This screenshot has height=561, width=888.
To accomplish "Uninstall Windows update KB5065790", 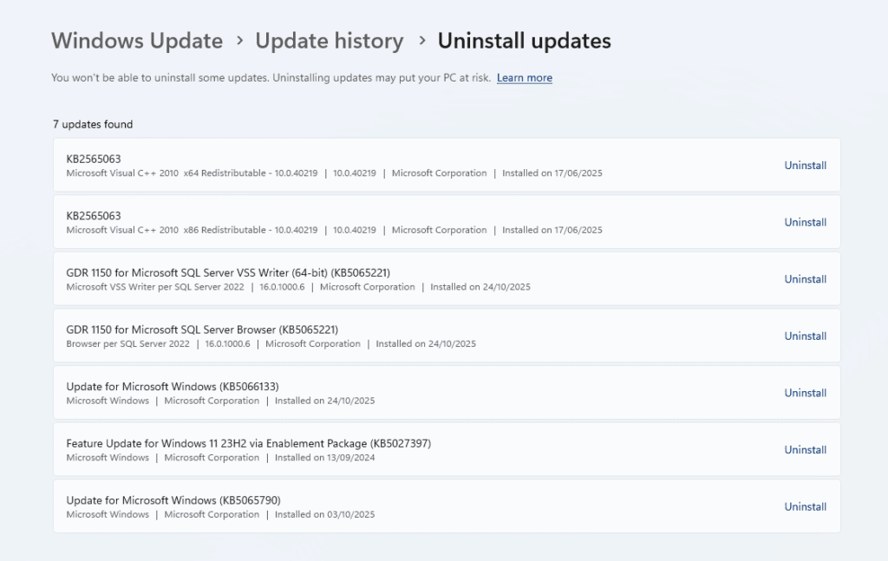I will [x=805, y=507].
